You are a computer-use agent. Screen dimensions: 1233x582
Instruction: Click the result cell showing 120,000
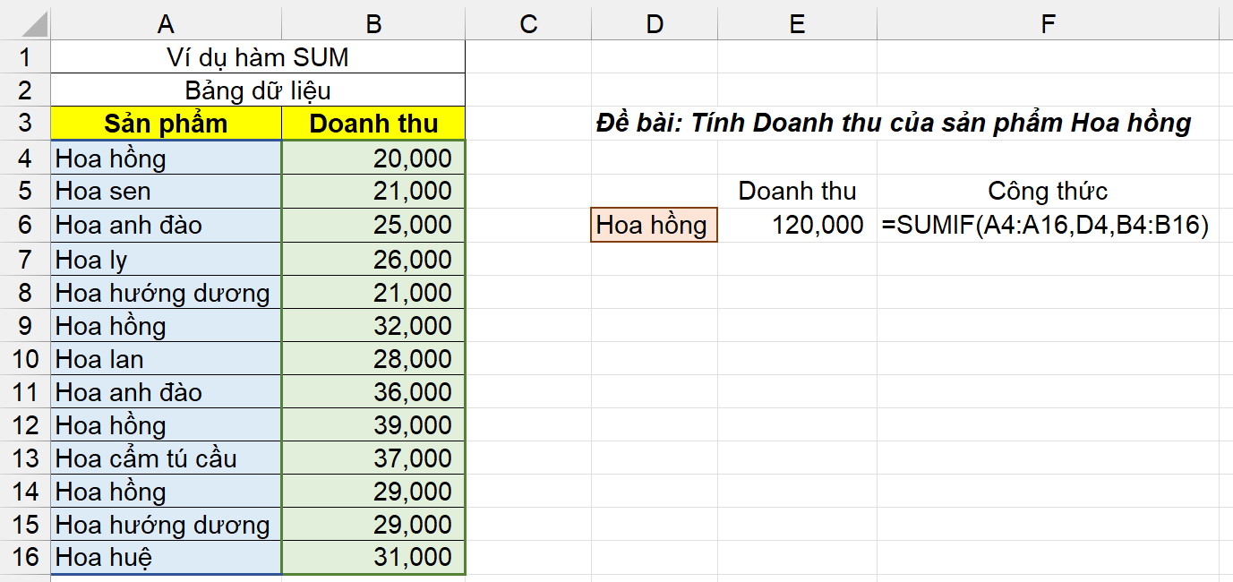797,225
